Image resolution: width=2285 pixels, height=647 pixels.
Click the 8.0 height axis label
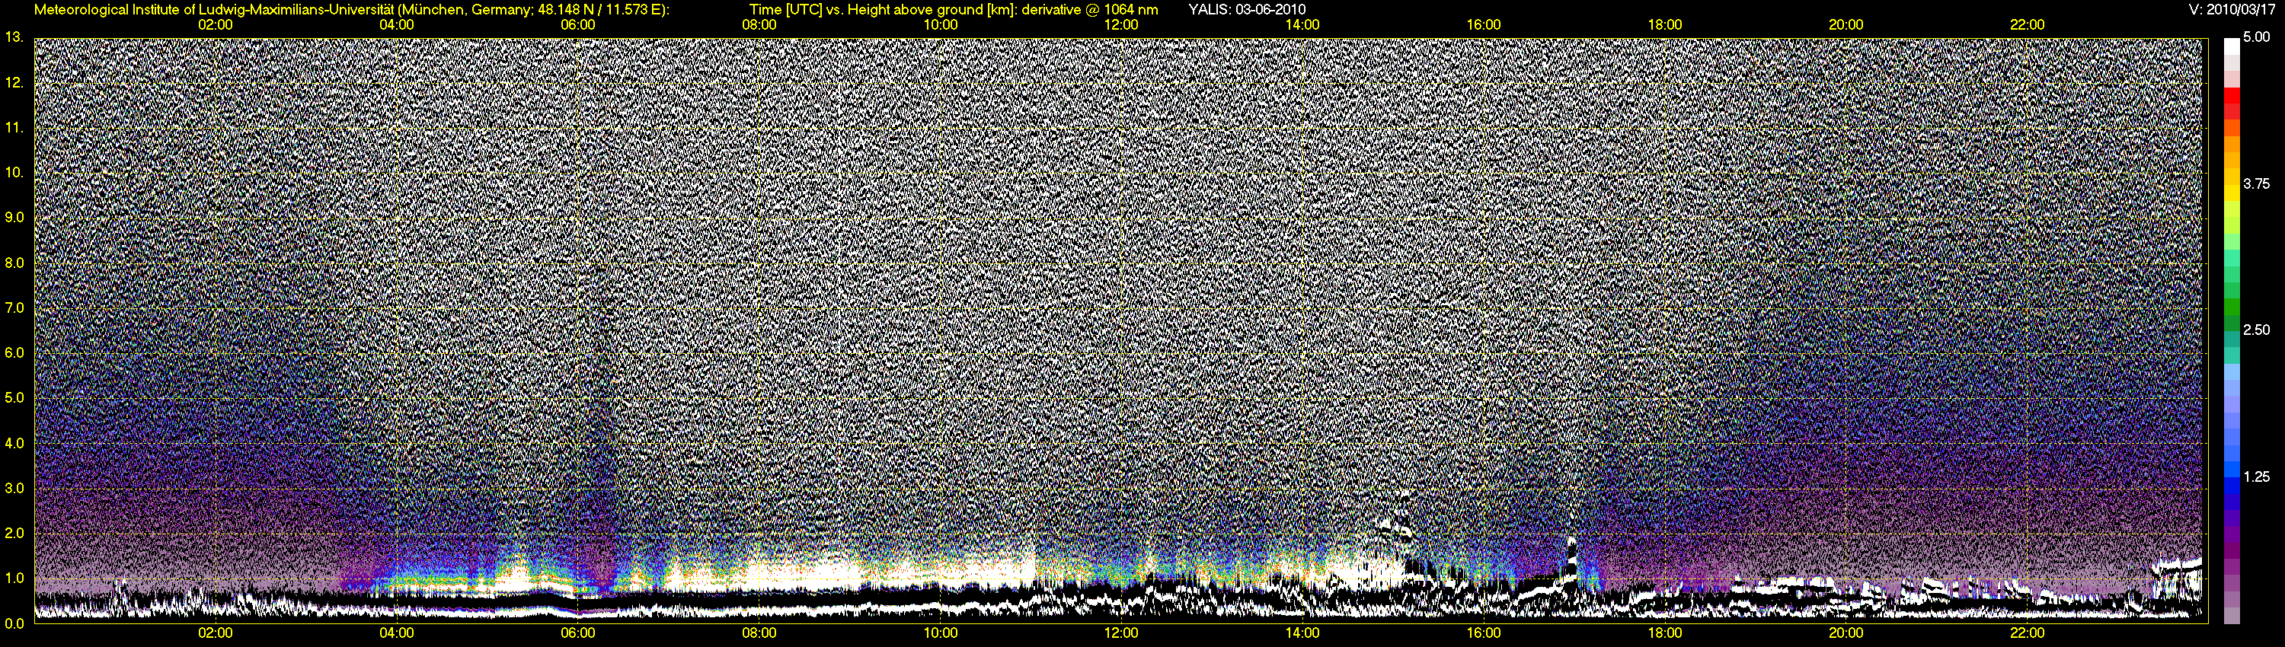pyautogui.click(x=13, y=263)
